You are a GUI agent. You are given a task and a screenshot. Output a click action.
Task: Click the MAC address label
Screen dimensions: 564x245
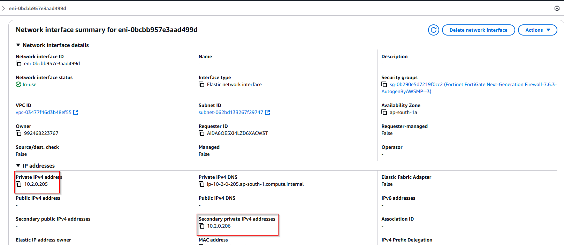tap(213, 240)
